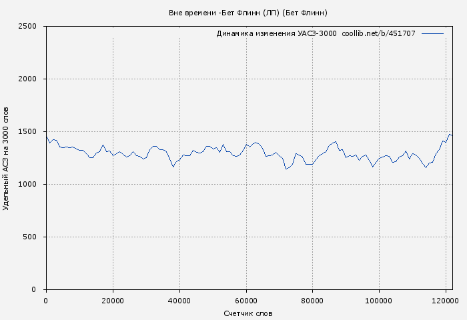
Task: Click the coollib.net/b/451707 link in legend
Action: point(378,33)
